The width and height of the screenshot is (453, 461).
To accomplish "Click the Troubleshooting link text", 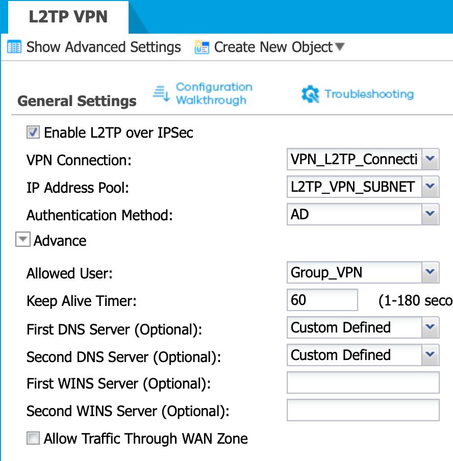I will (x=369, y=94).
